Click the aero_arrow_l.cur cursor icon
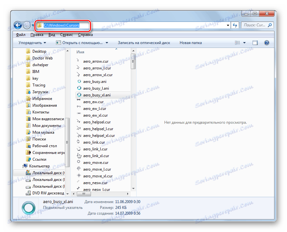 78,68
